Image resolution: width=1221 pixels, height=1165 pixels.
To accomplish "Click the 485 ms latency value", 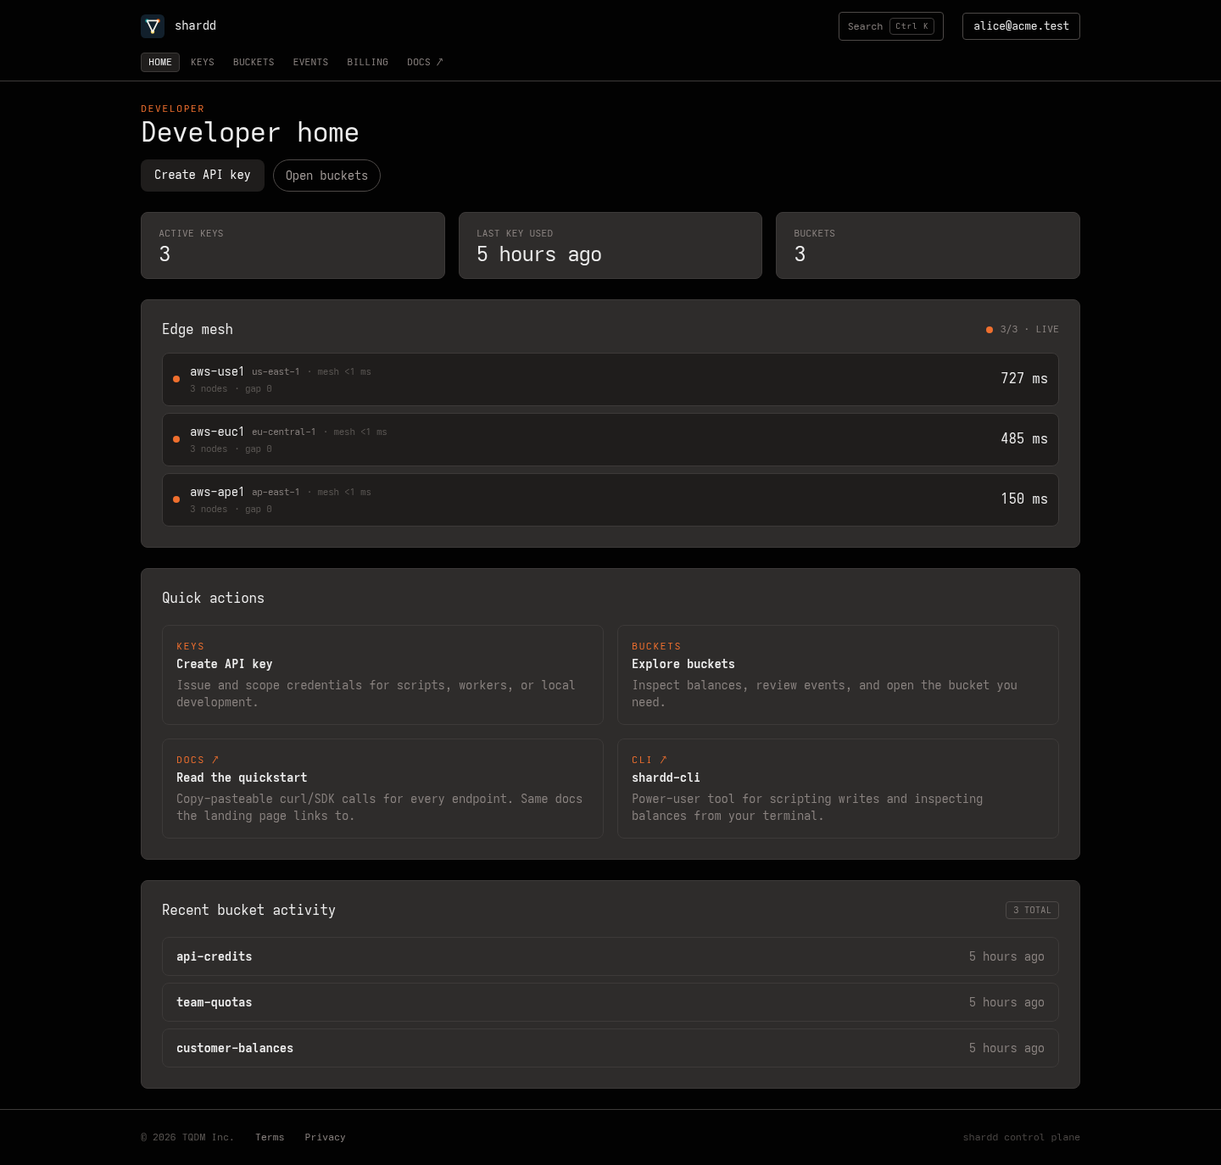I will [x=1024, y=439].
